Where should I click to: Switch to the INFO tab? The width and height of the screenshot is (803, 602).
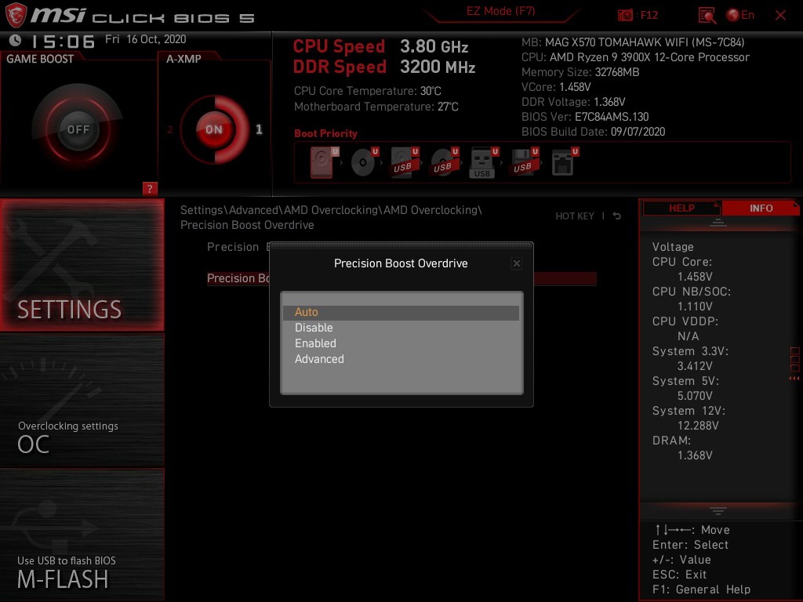coord(761,209)
